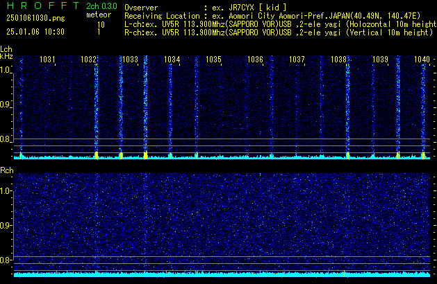Click the Rch channel label

tap(7, 170)
